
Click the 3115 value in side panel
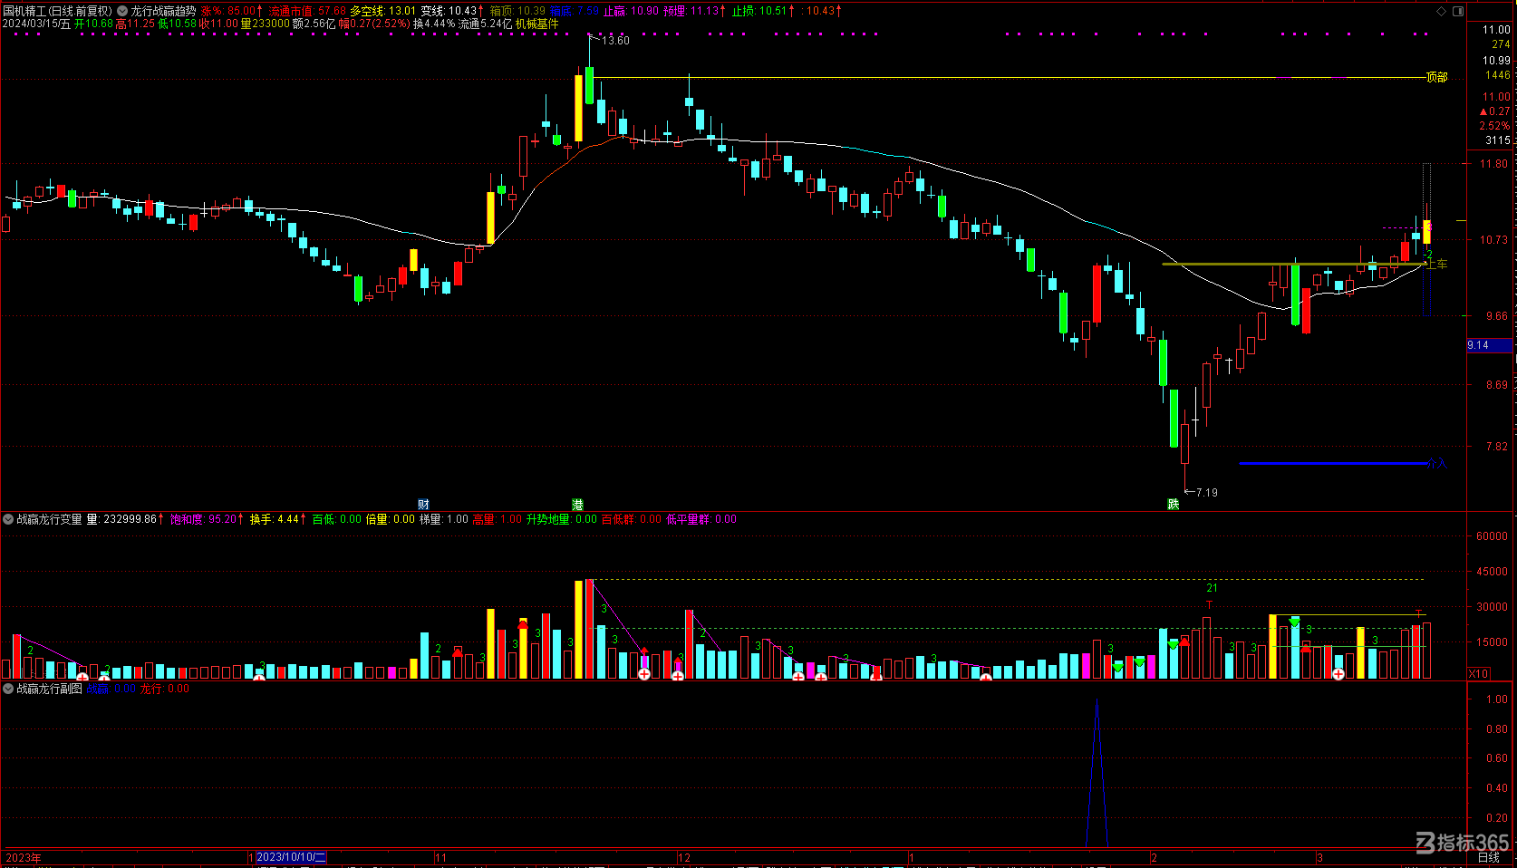click(1498, 140)
